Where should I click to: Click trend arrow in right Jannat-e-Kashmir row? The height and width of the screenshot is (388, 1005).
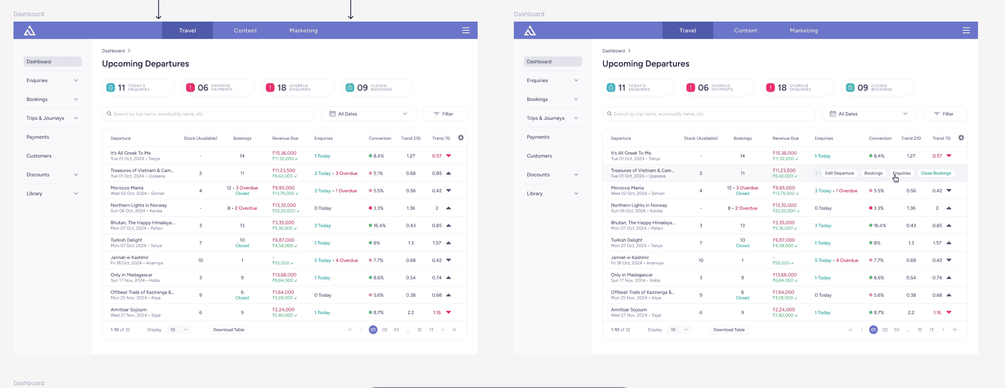click(949, 260)
